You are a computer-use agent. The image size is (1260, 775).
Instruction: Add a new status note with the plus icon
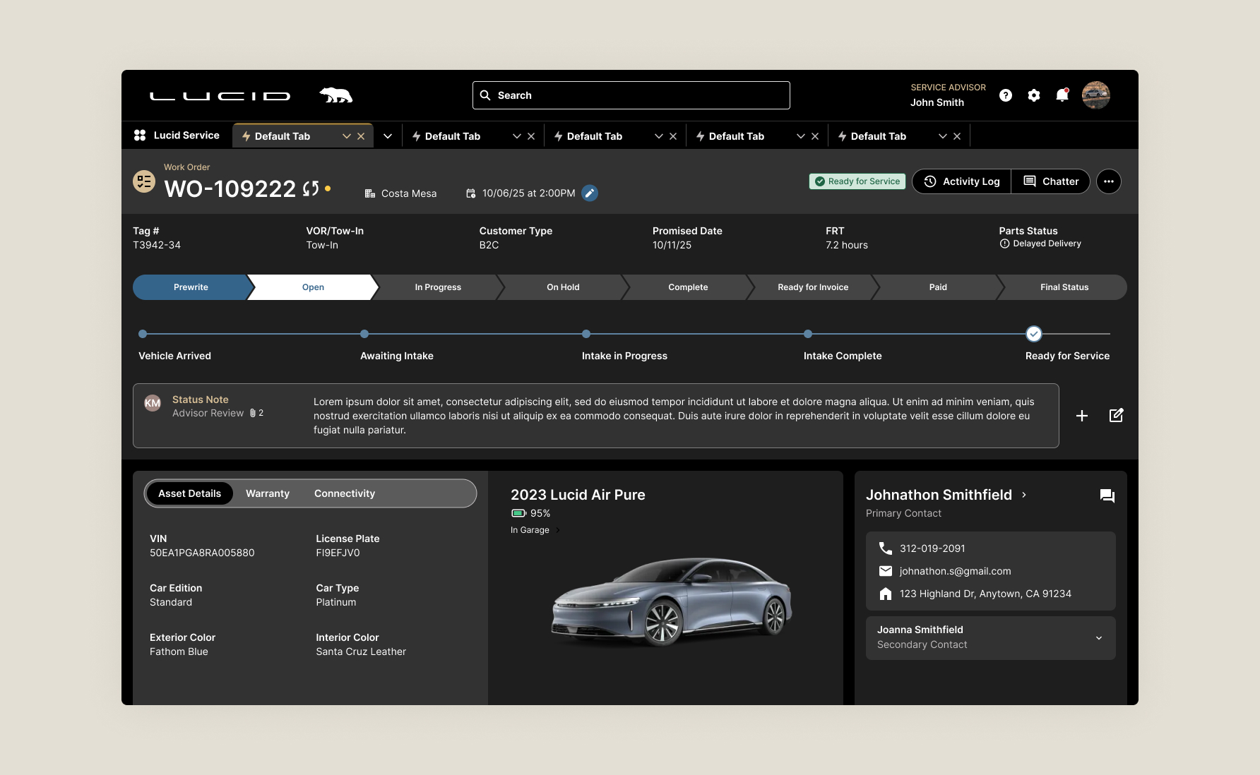coord(1082,416)
